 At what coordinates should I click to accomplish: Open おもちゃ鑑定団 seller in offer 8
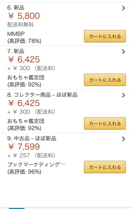coord(26,121)
